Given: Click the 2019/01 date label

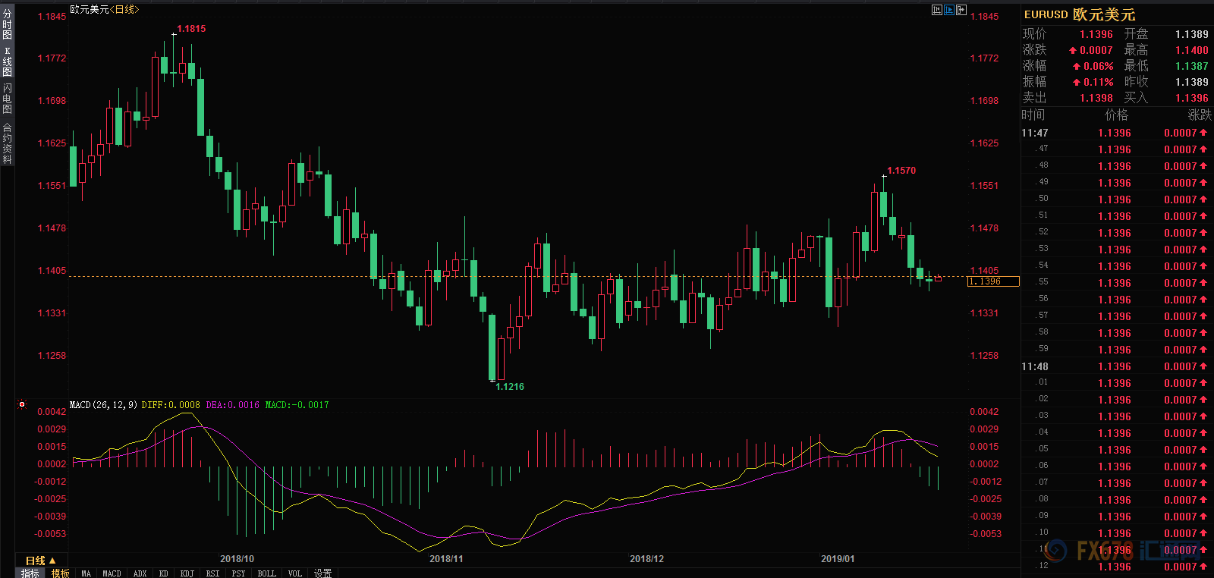Looking at the screenshot, I should (838, 559).
